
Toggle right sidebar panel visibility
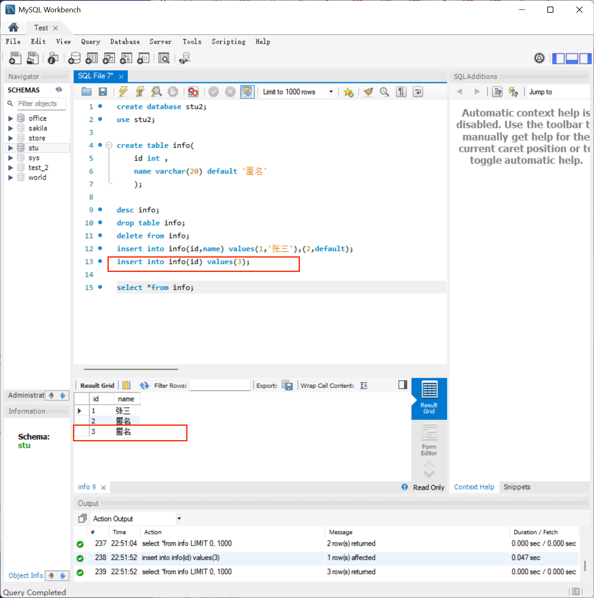(x=585, y=59)
